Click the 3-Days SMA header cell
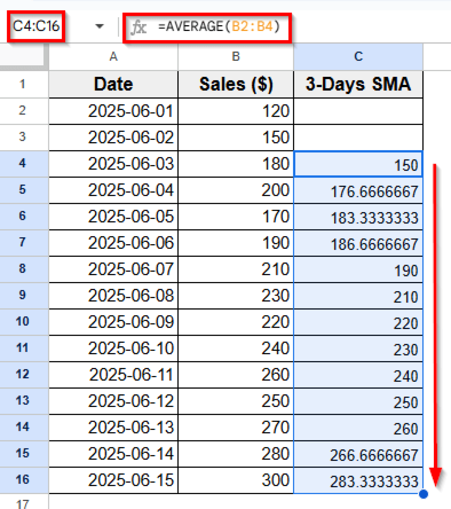This screenshot has width=451, height=509. 358,85
